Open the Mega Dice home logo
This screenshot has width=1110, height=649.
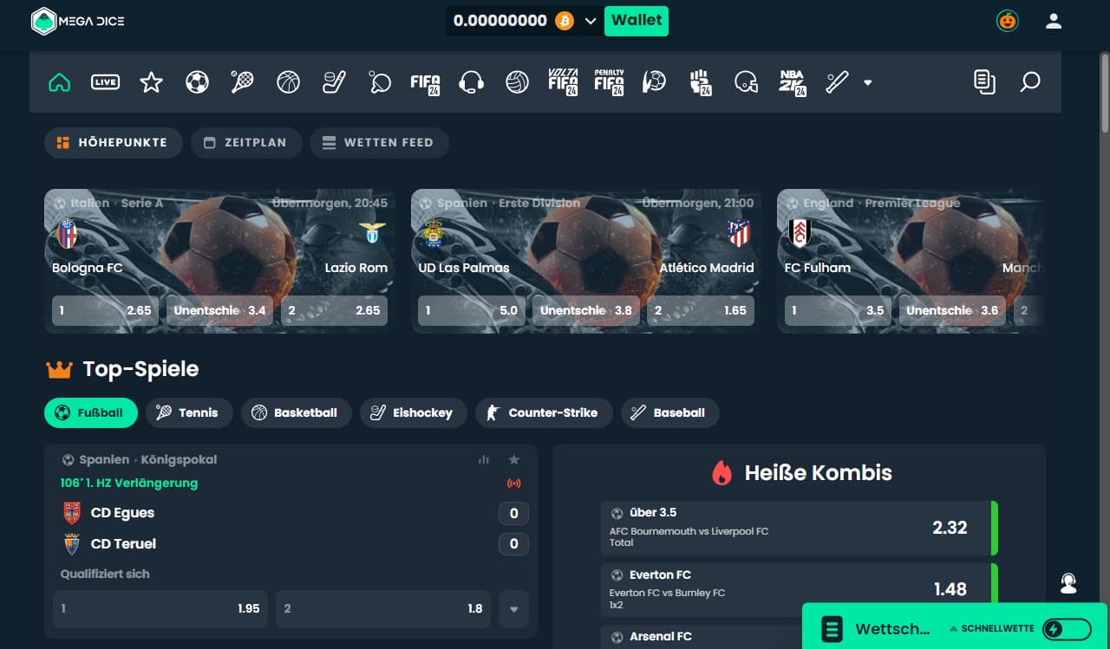pyautogui.click(x=78, y=21)
